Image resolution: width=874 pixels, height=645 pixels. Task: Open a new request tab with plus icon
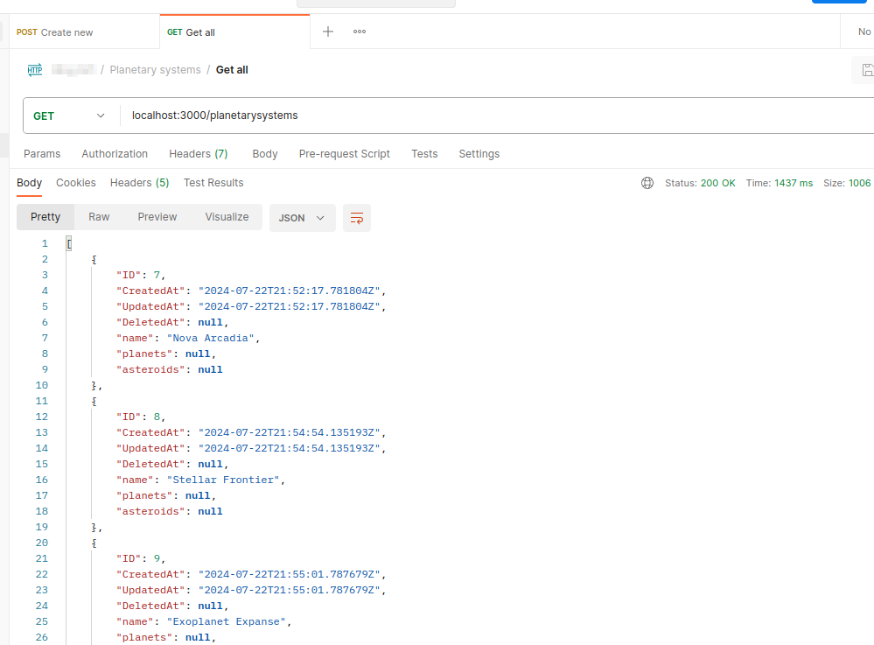pyautogui.click(x=328, y=32)
